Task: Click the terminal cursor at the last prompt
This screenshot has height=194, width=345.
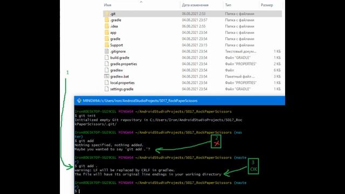Action: click(x=79, y=191)
